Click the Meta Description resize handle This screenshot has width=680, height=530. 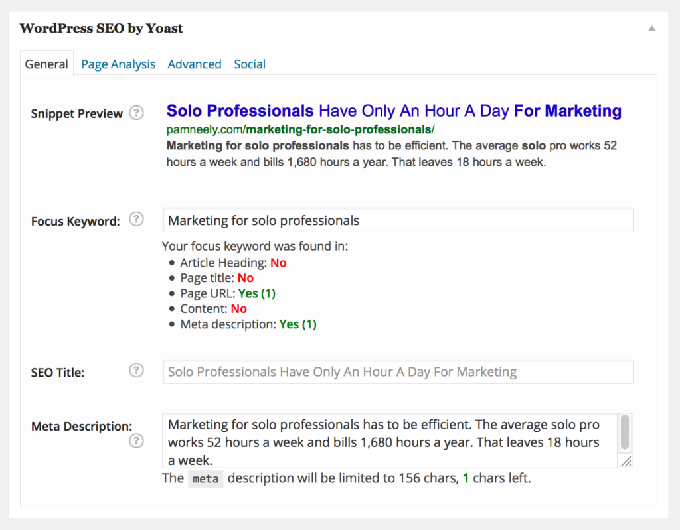(626, 461)
